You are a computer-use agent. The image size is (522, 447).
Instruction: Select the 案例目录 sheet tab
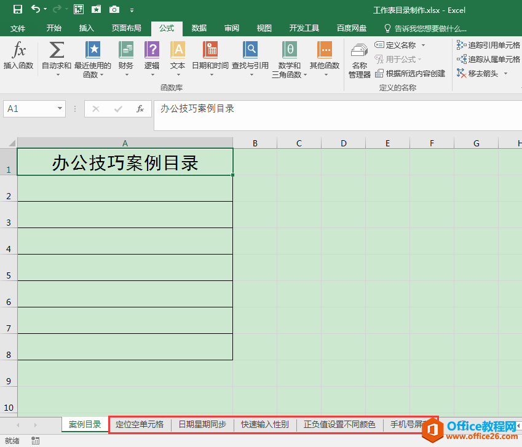[85, 424]
